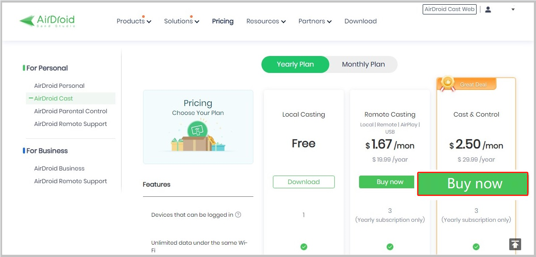
Task: Switch to the Yearly Plan
Action: coord(295,64)
